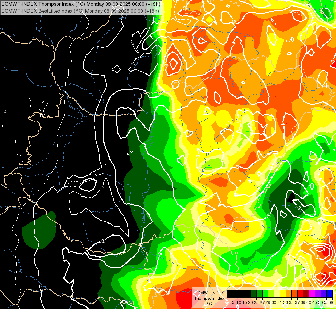336x309 pixels.
Task: Click the bright green 27–29 legend swatch
Action: tap(265, 294)
